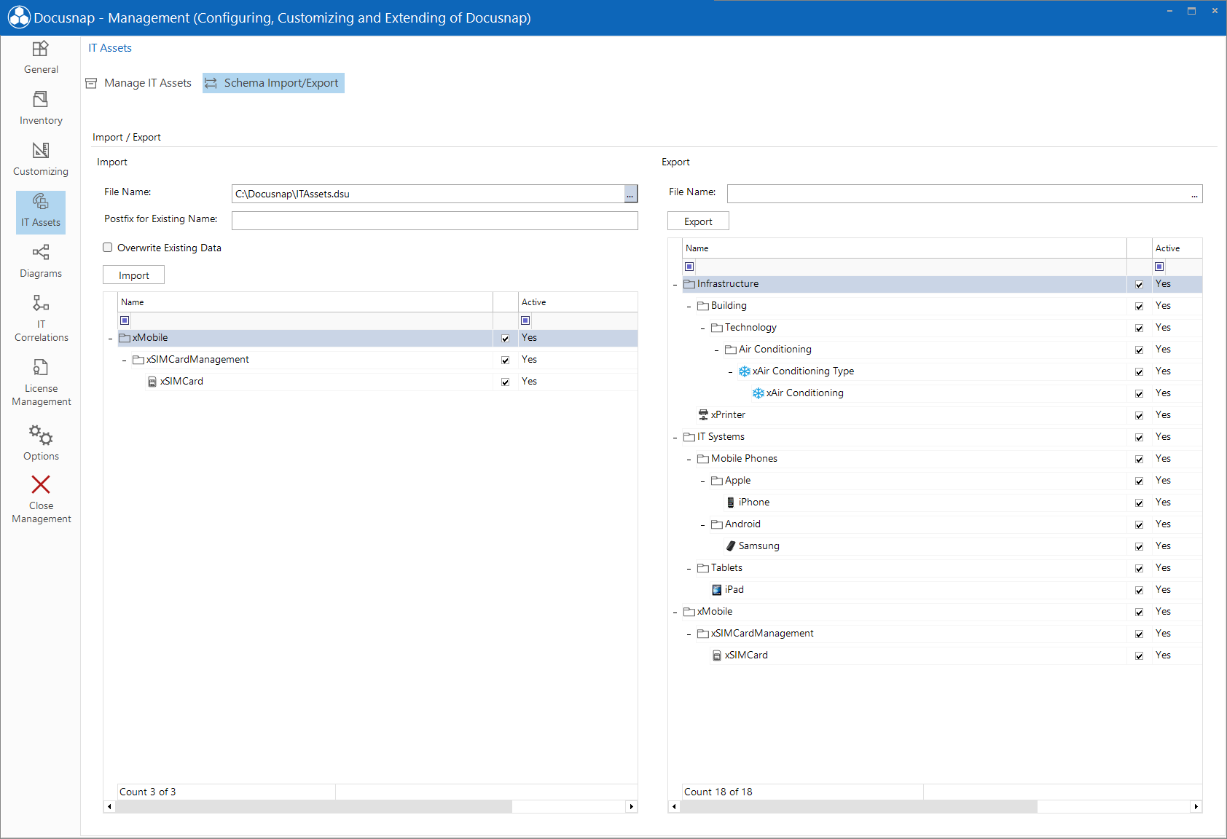This screenshot has width=1227, height=839.
Task: Open the General section in the sidebar
Action: tap(41, 58)
